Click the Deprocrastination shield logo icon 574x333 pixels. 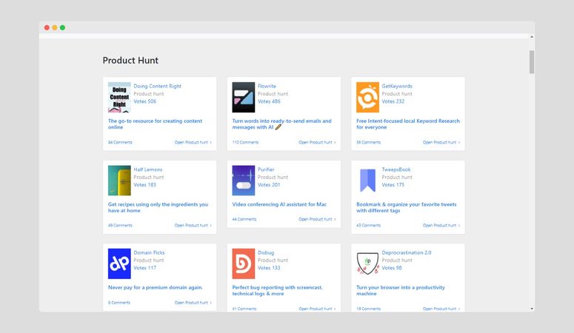367,264
